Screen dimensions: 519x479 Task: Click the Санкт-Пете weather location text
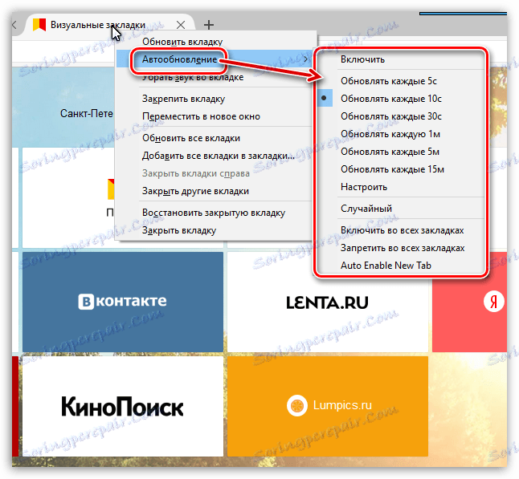(x=87, y=114)
